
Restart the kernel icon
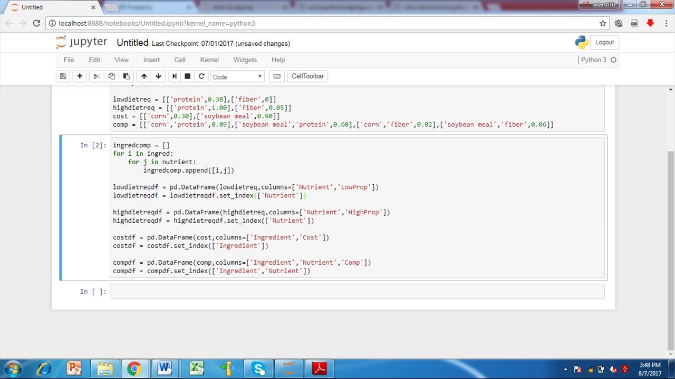coord(201,76)
